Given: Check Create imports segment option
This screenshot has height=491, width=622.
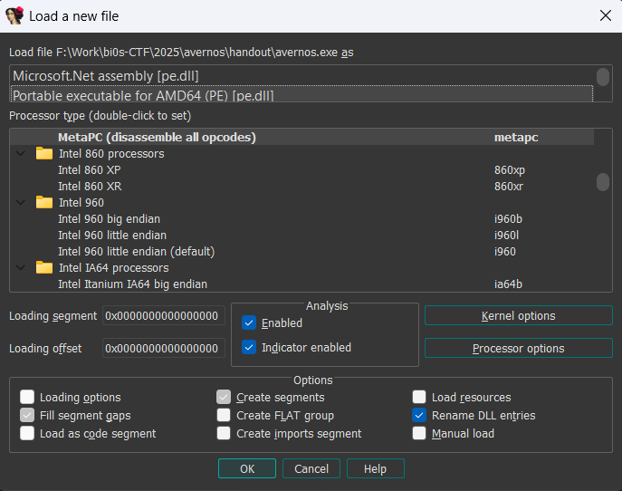Looking at the screenshot, I should 224,433.
